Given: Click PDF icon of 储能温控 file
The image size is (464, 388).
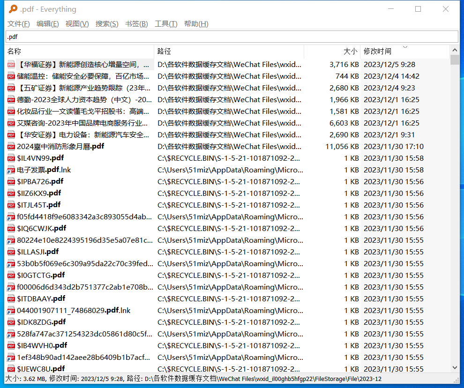Looking at the screenshot, I should click(x=11, y=76).
